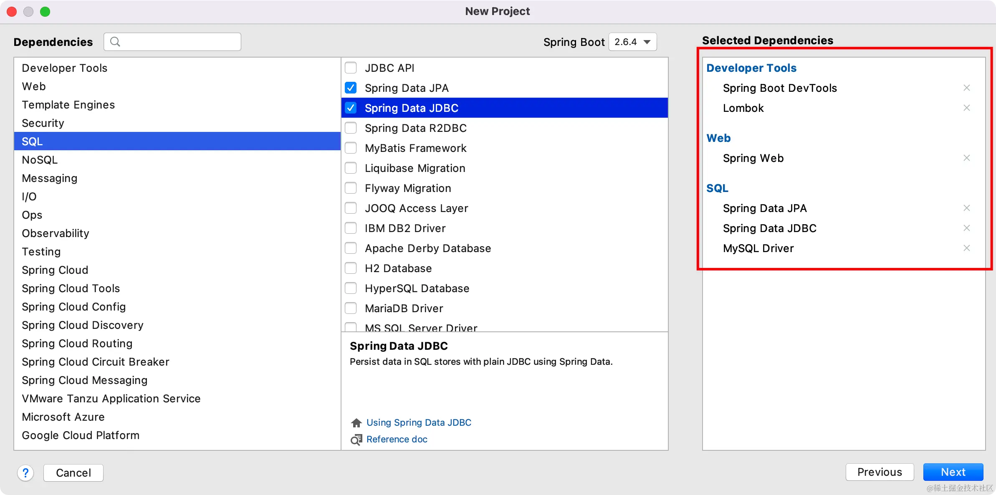Open the Using Spring Data JDBC link
The image size is (996, 495).
point(418,422)
